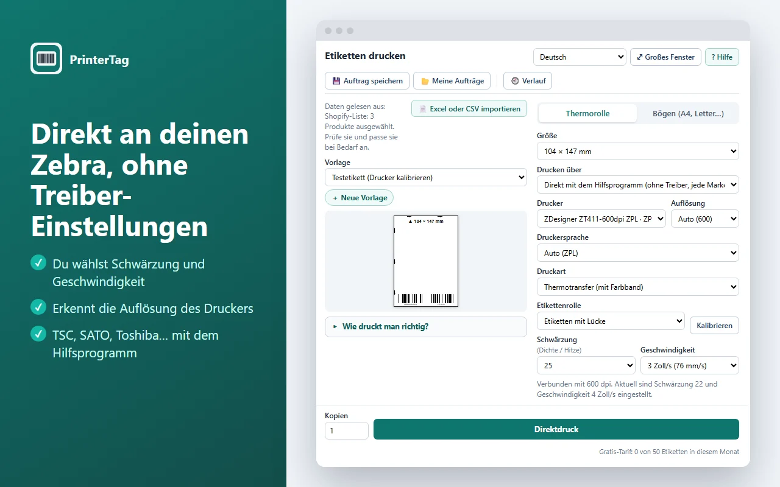Click the spreadsheet icon in Excel oder CSV importieren
The height and width of the screenshot is (487, 780).
click(x=422, y=109)
